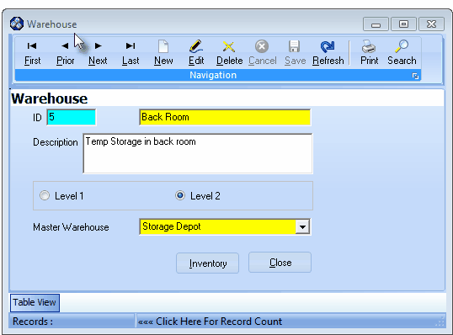The height and width of the screenshot is (335, 453).
Task: Click the Cancel toolbar icon
Action: click(x=262, y=46)
